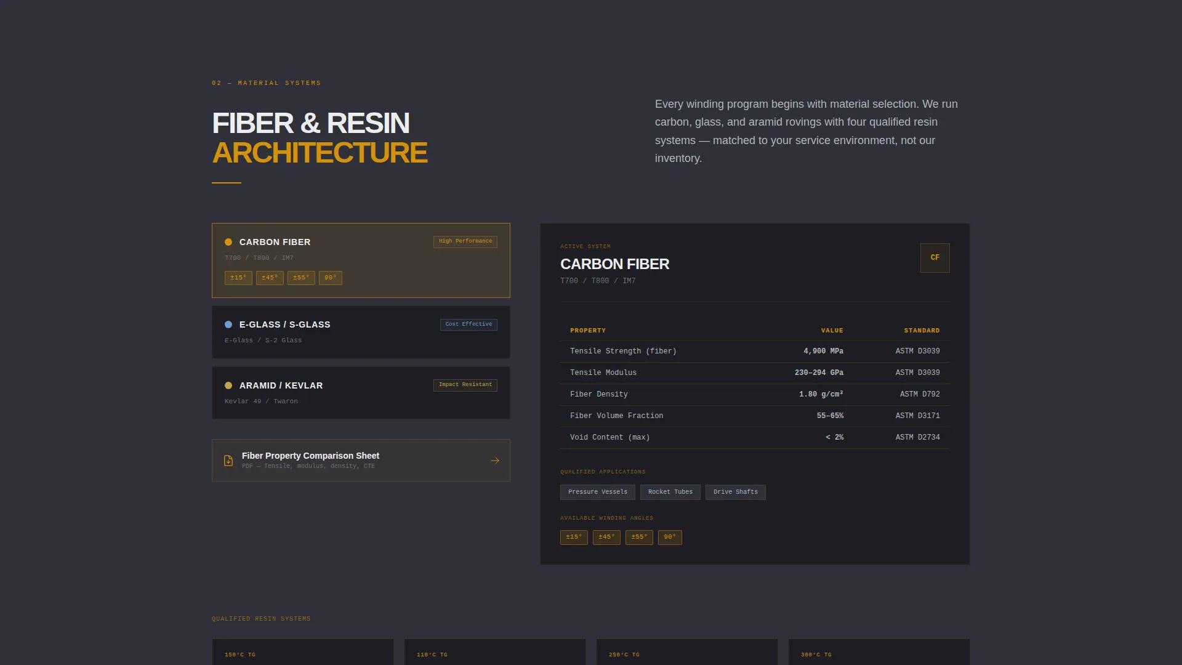Image resolution: width=1182 pixels, height=665 pixels.
Task: Click ±55° under Available Winding Angles
Action: point(639,537)
